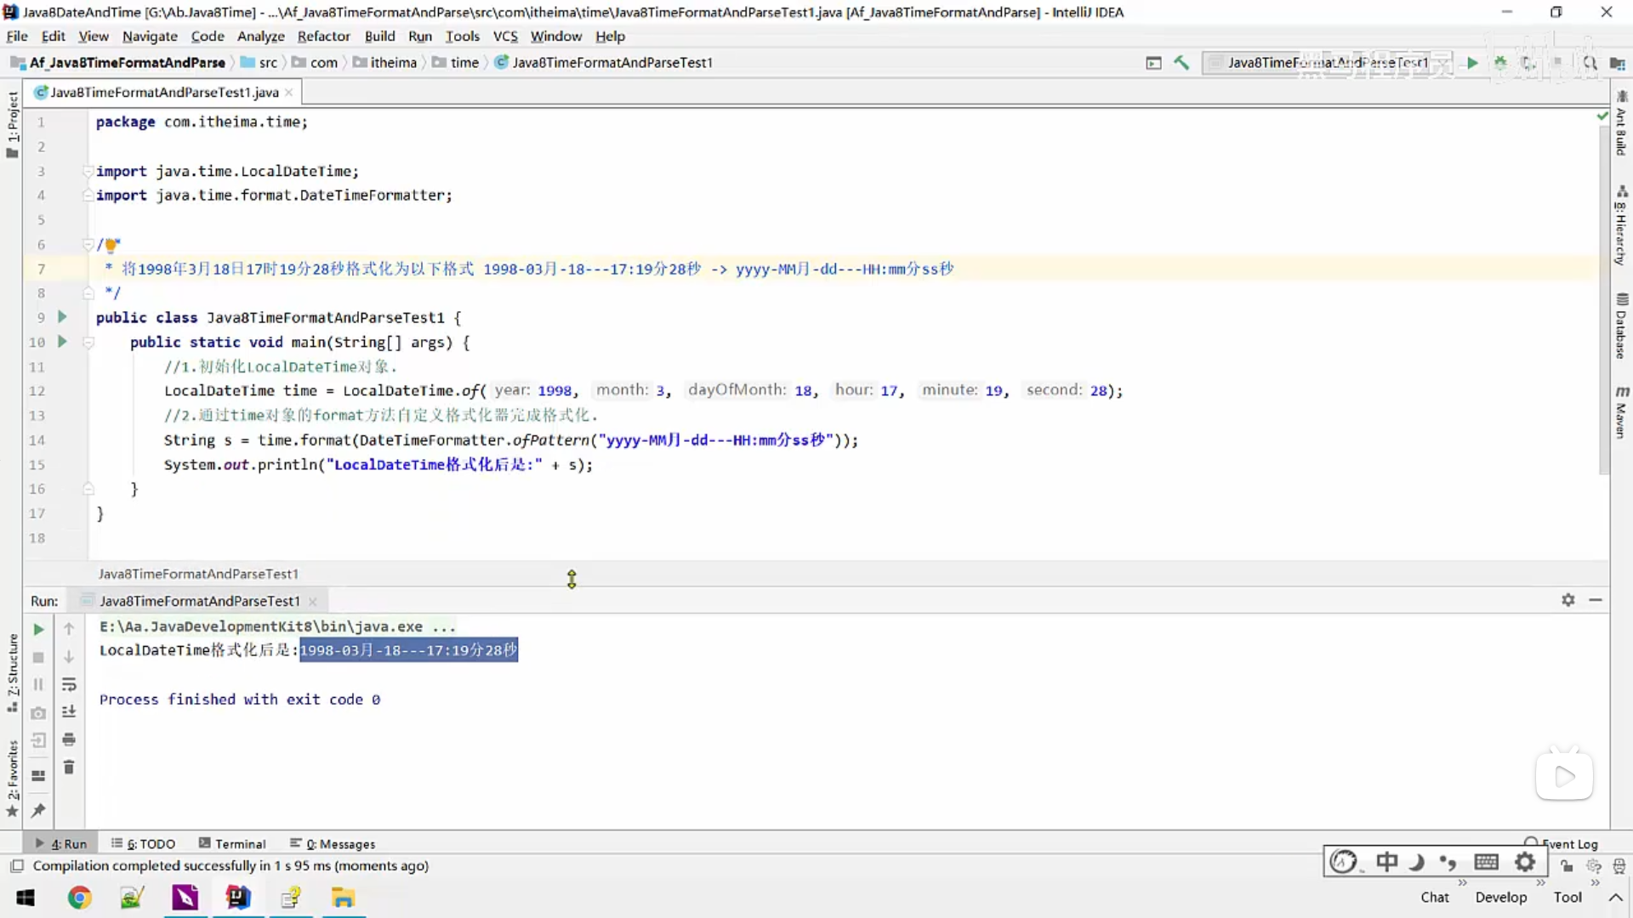Toggle soft-wrap in the console

[69, 684]
